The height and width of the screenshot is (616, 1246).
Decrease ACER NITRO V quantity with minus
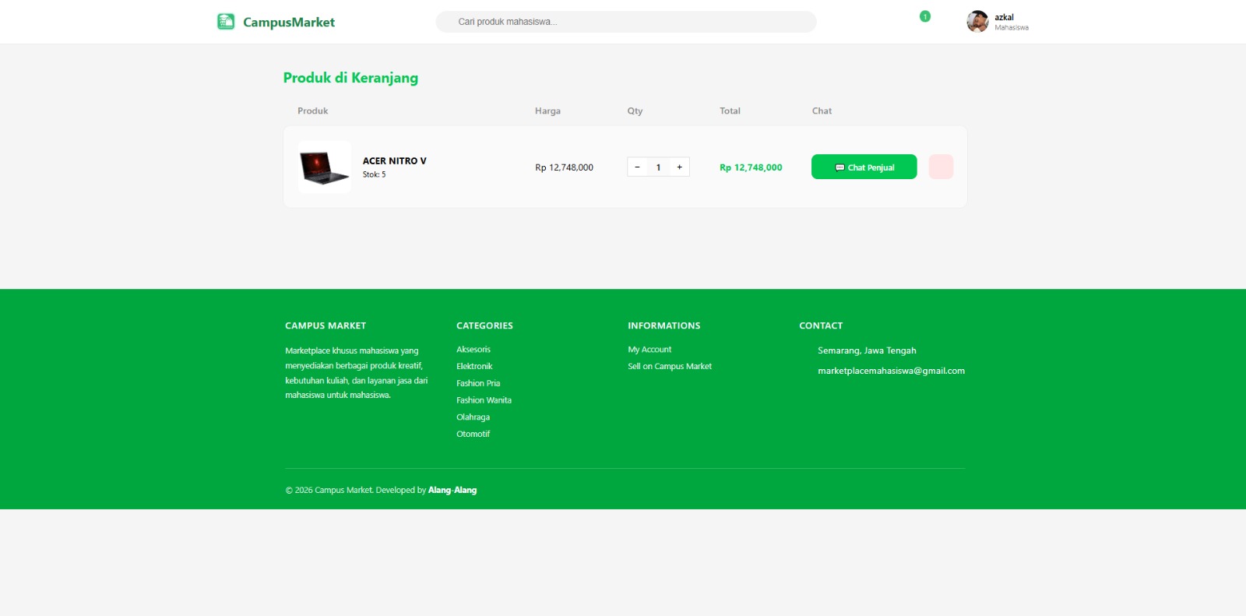637,167
